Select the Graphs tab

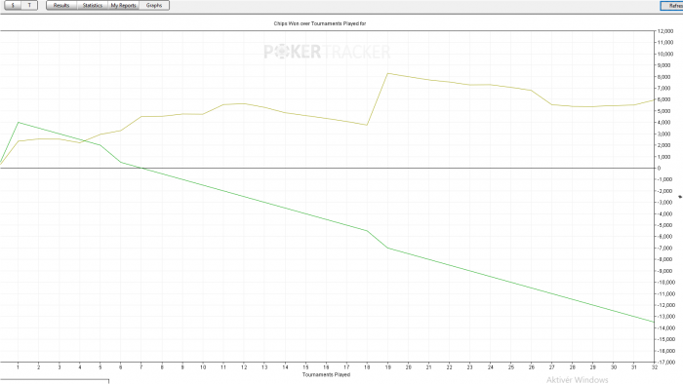pos(154,5)
